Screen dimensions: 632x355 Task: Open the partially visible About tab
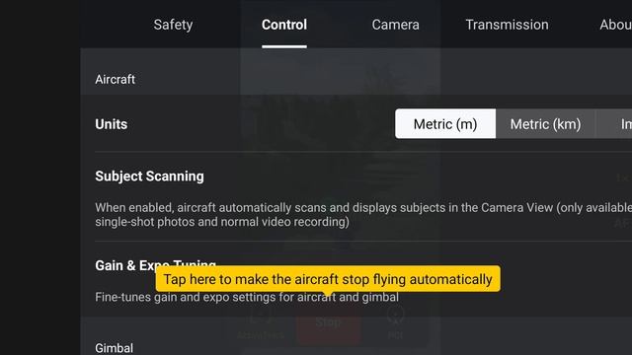click(615, 25)
